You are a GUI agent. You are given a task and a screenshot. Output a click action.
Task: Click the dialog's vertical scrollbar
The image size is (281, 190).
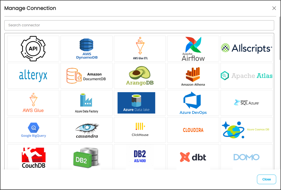tap(280, 38)
